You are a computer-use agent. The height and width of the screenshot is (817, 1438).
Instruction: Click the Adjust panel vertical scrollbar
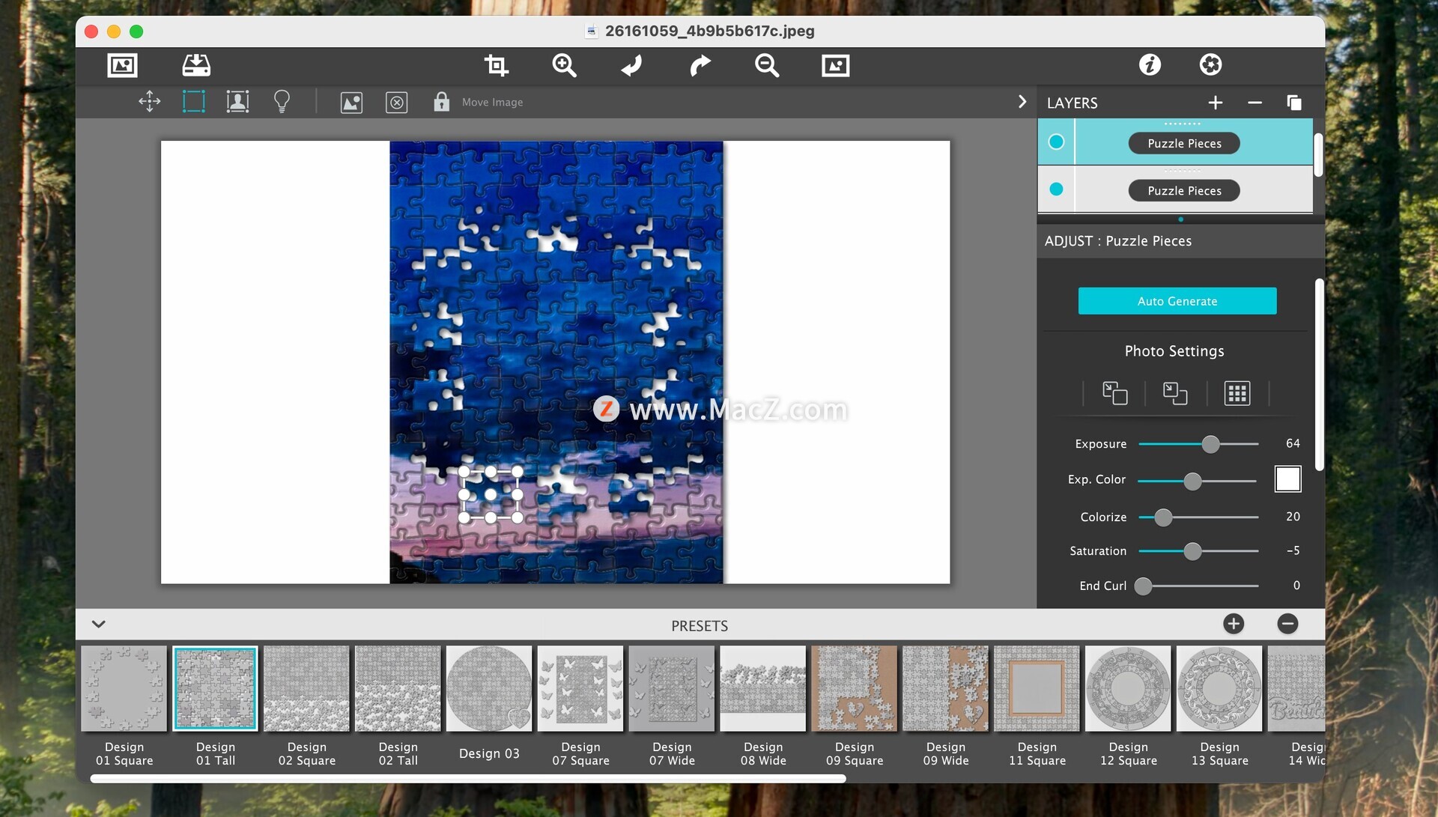click(x=1320, y=374)
